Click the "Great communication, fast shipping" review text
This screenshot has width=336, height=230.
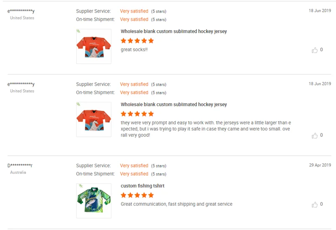[x=176, y=204]
